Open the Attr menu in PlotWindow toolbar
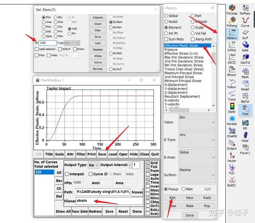This screenshot has width=255, height=223. pos(70,154)
